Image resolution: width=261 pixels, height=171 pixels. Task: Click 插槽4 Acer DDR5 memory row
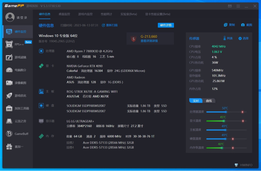[x=100, y=147]
